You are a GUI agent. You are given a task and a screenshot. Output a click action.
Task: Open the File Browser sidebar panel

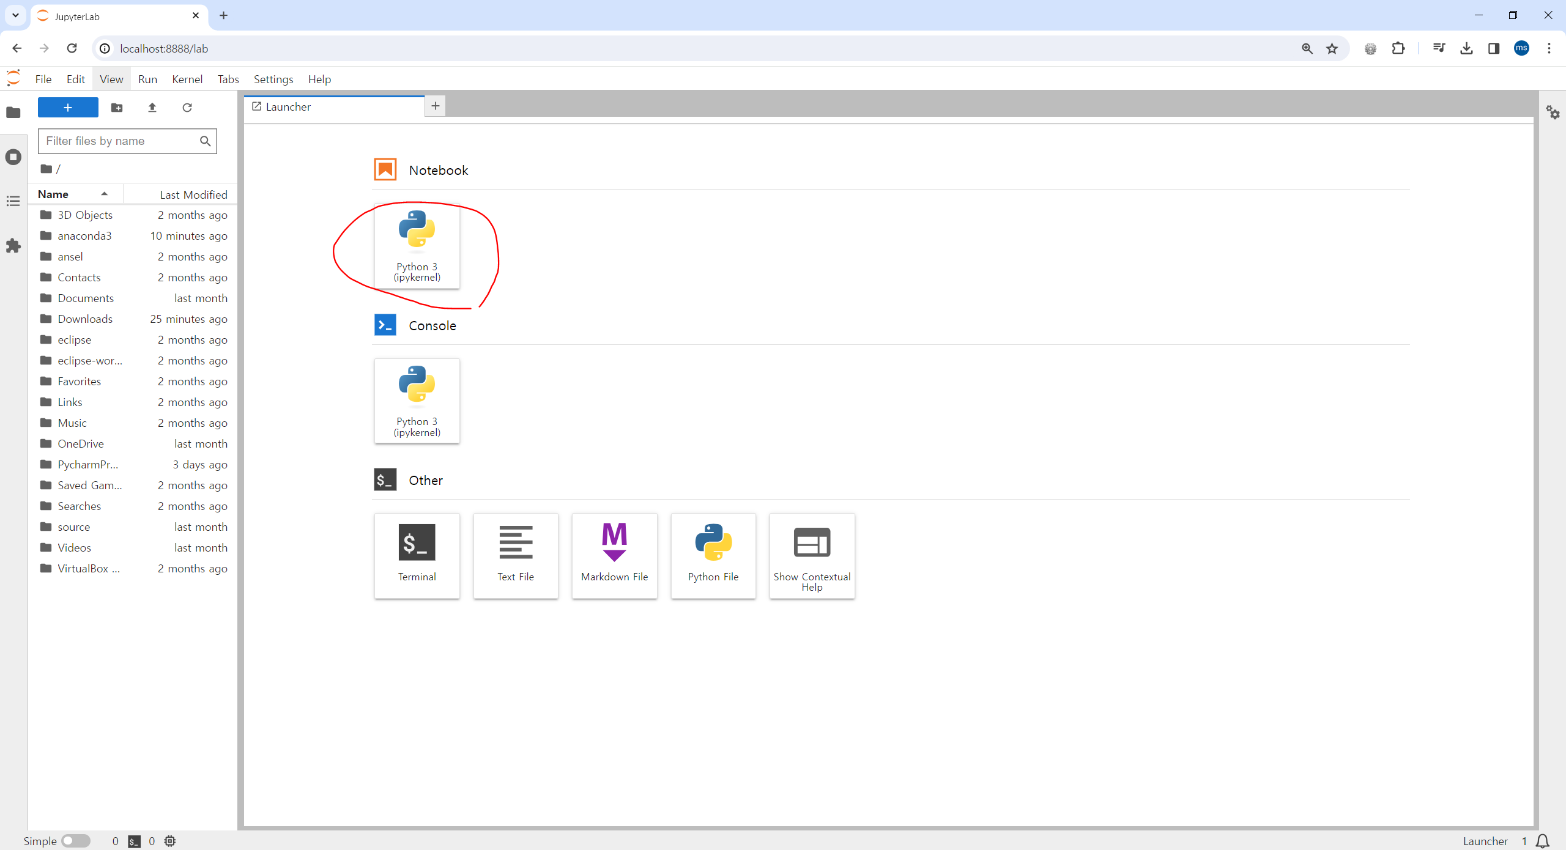point(13,113)
